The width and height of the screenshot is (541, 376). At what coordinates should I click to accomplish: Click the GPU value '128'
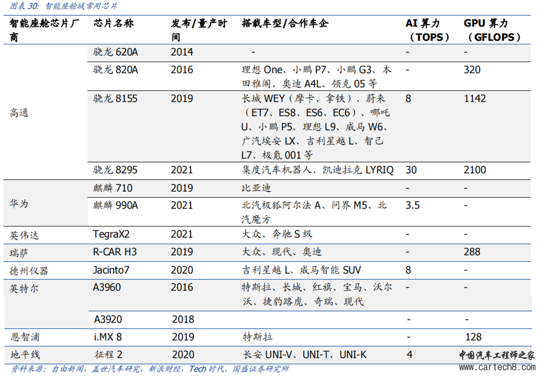click(474, 337)
